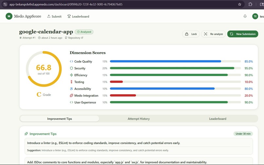
Task: Click the Re-analyze button
Action: (213, 34)
